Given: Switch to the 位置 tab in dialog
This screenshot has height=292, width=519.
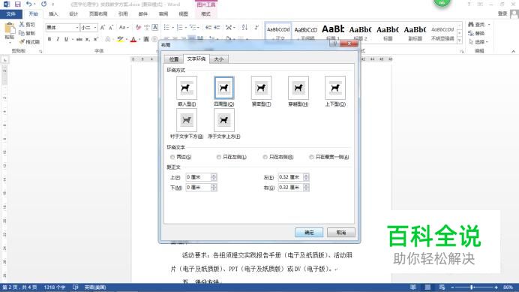Looking at the screenshot, I should [x=174, y=59].
